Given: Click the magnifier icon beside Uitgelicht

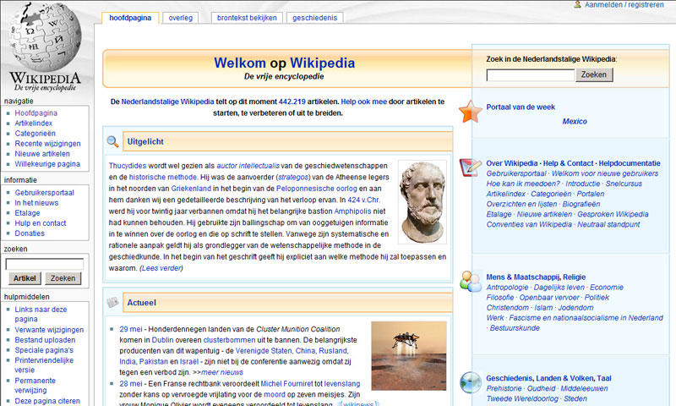Looking at the screenshot, I should pos(112,141).
